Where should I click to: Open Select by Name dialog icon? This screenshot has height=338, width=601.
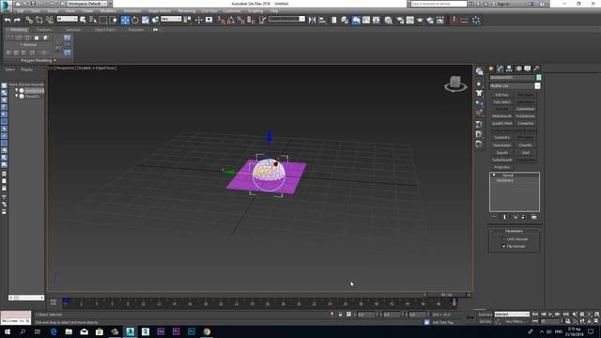click(x=93, y=20)
